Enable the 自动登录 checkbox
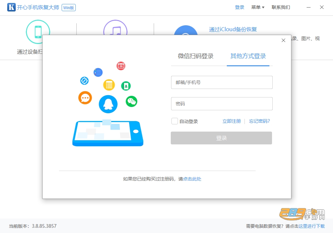Screen dimensions: 333x233 tap(175, 121)
